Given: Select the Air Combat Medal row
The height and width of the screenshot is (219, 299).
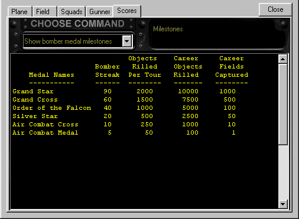Looking at the screenshot, I should coord(124,133).
